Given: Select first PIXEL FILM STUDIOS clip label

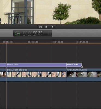Looking at the screenshot, I should (x=17, y=70).
